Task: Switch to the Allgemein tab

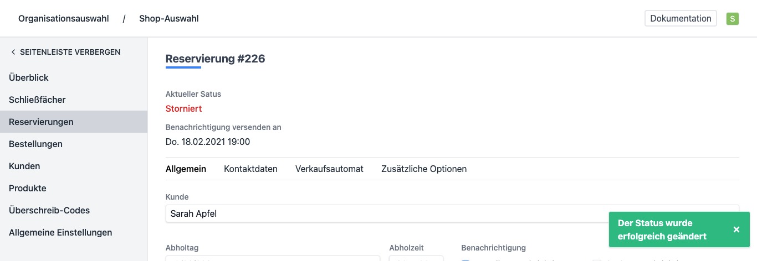Action: click(x=186, y=169)
